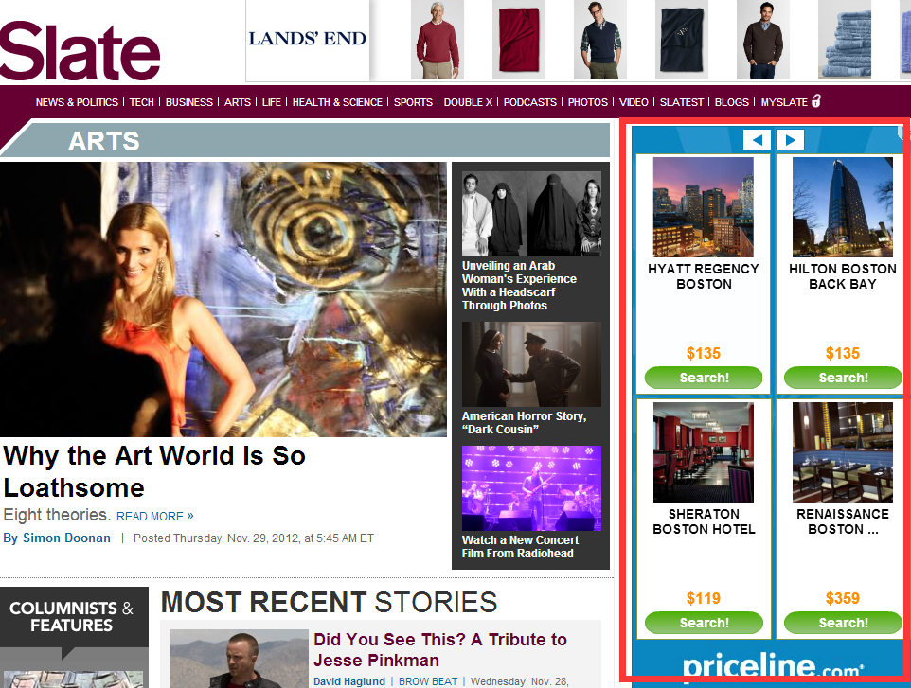This screenshot has height=688, width=911.
Task: Click the $359 Renaissance price
Action: tap(843, 599)
